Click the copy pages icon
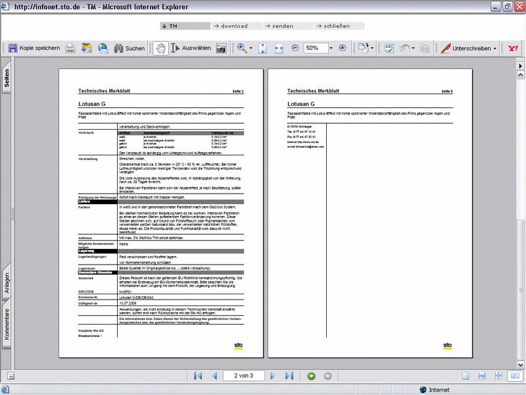 (x=424, y=48)
